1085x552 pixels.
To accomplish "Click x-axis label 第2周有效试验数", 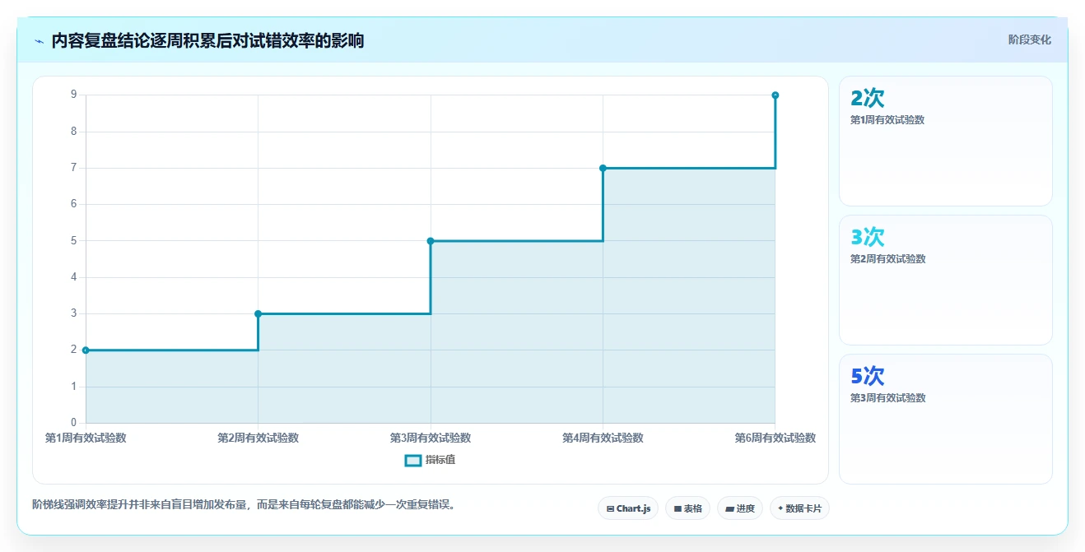I will [258, 438].
